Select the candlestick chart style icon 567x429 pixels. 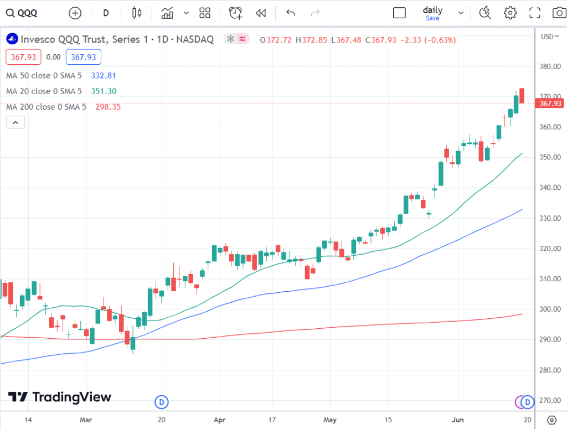pyautogui.click(x=136, y=13)
